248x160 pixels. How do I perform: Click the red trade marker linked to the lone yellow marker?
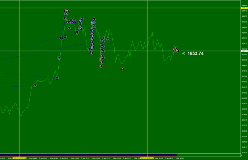point(101,66)
